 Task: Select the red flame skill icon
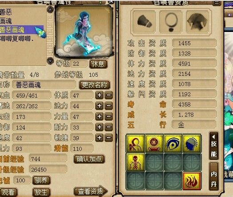point(192,181)
